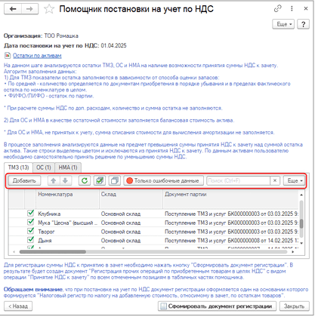Expand the table toolbar Еще dropdown

[295, 180]
